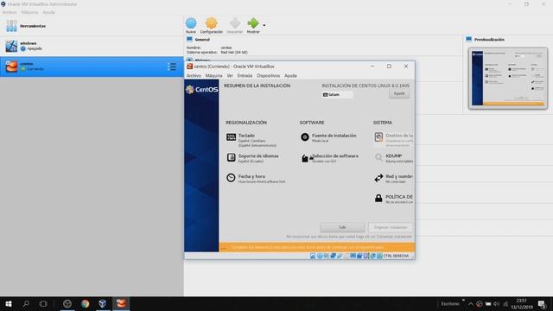This screenshot has height=311, width=553.
Task: Open KDUMP configuration
Action: click(393, 158)
